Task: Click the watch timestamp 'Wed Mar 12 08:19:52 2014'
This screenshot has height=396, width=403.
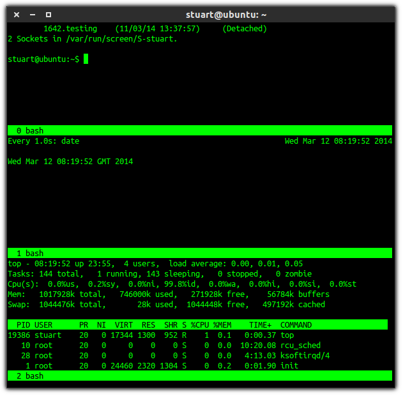Action: pyautogui.click(x=338, y=141)
